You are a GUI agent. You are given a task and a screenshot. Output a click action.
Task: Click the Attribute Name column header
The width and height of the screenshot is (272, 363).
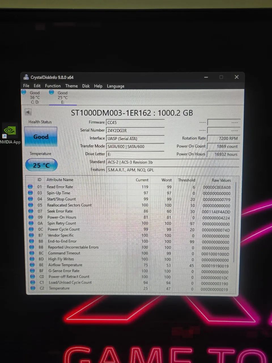[x=60, y=180]
